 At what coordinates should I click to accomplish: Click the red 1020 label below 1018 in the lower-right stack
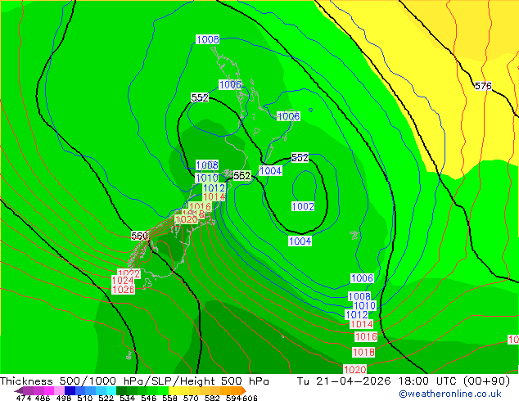click(x=354, y=369)
